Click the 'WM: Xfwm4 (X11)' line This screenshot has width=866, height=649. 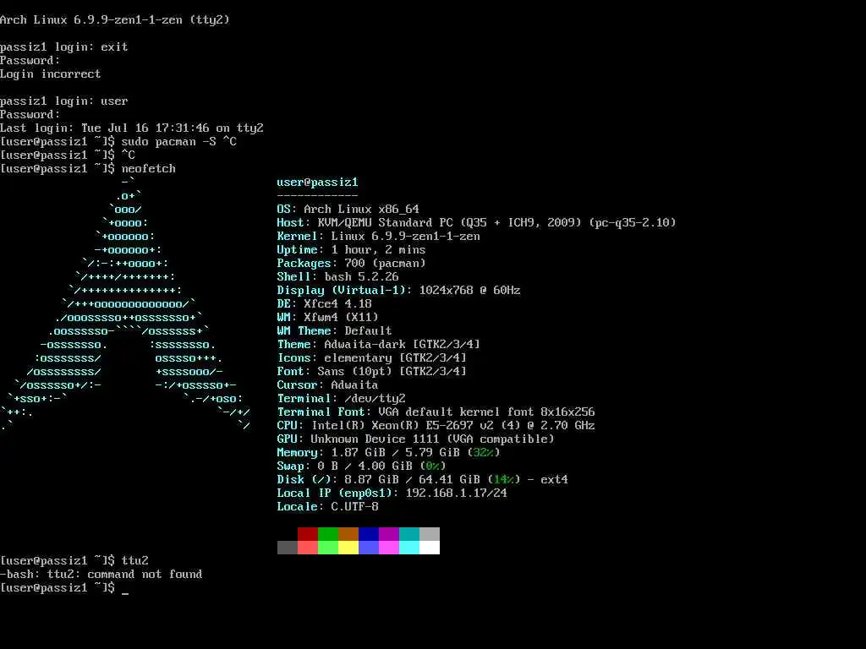click(327, 318)
